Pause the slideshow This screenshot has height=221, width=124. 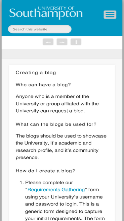coord(76,42)
